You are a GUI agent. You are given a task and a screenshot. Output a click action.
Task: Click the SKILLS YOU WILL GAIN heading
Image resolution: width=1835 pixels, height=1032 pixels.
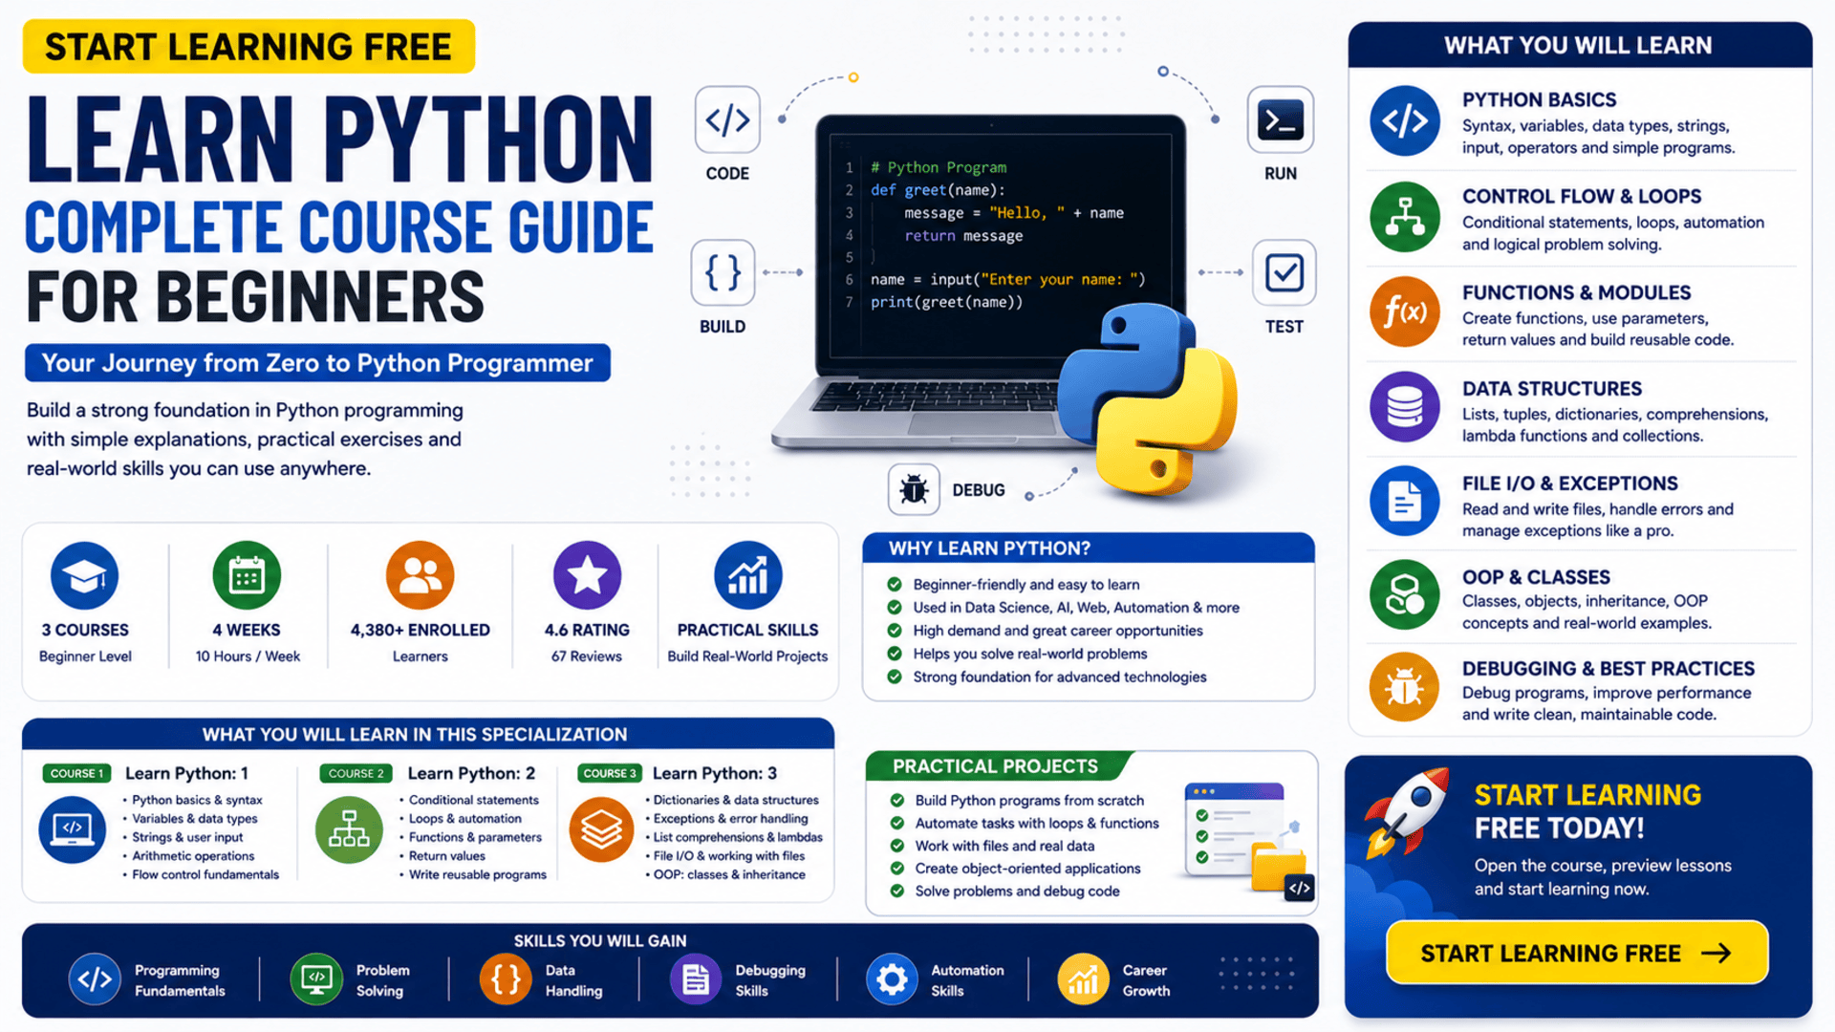(600, 941)
